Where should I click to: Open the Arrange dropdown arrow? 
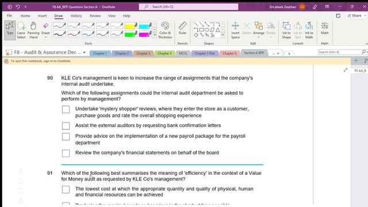click(259, 37)
